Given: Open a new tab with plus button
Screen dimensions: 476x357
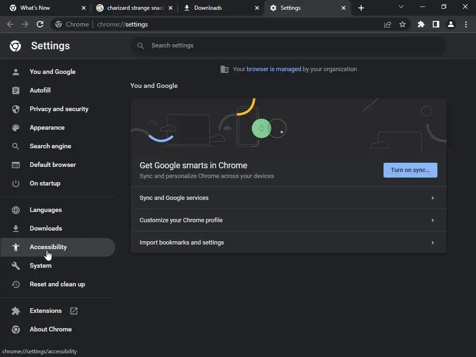Looking at the screenshot, I should pyautogui.click(x=361, y=8).
